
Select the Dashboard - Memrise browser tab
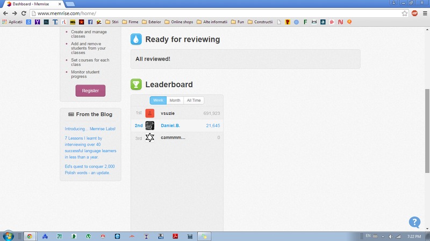pyautogui.click(x=33, y=4)
